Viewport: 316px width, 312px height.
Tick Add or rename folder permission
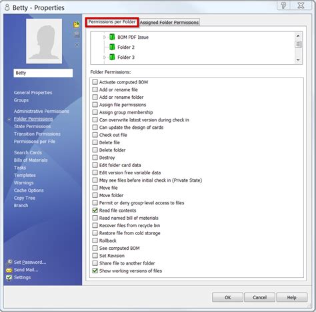coord(95,97)
